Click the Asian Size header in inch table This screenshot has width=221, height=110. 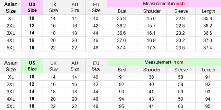click(x=11, y=7)
